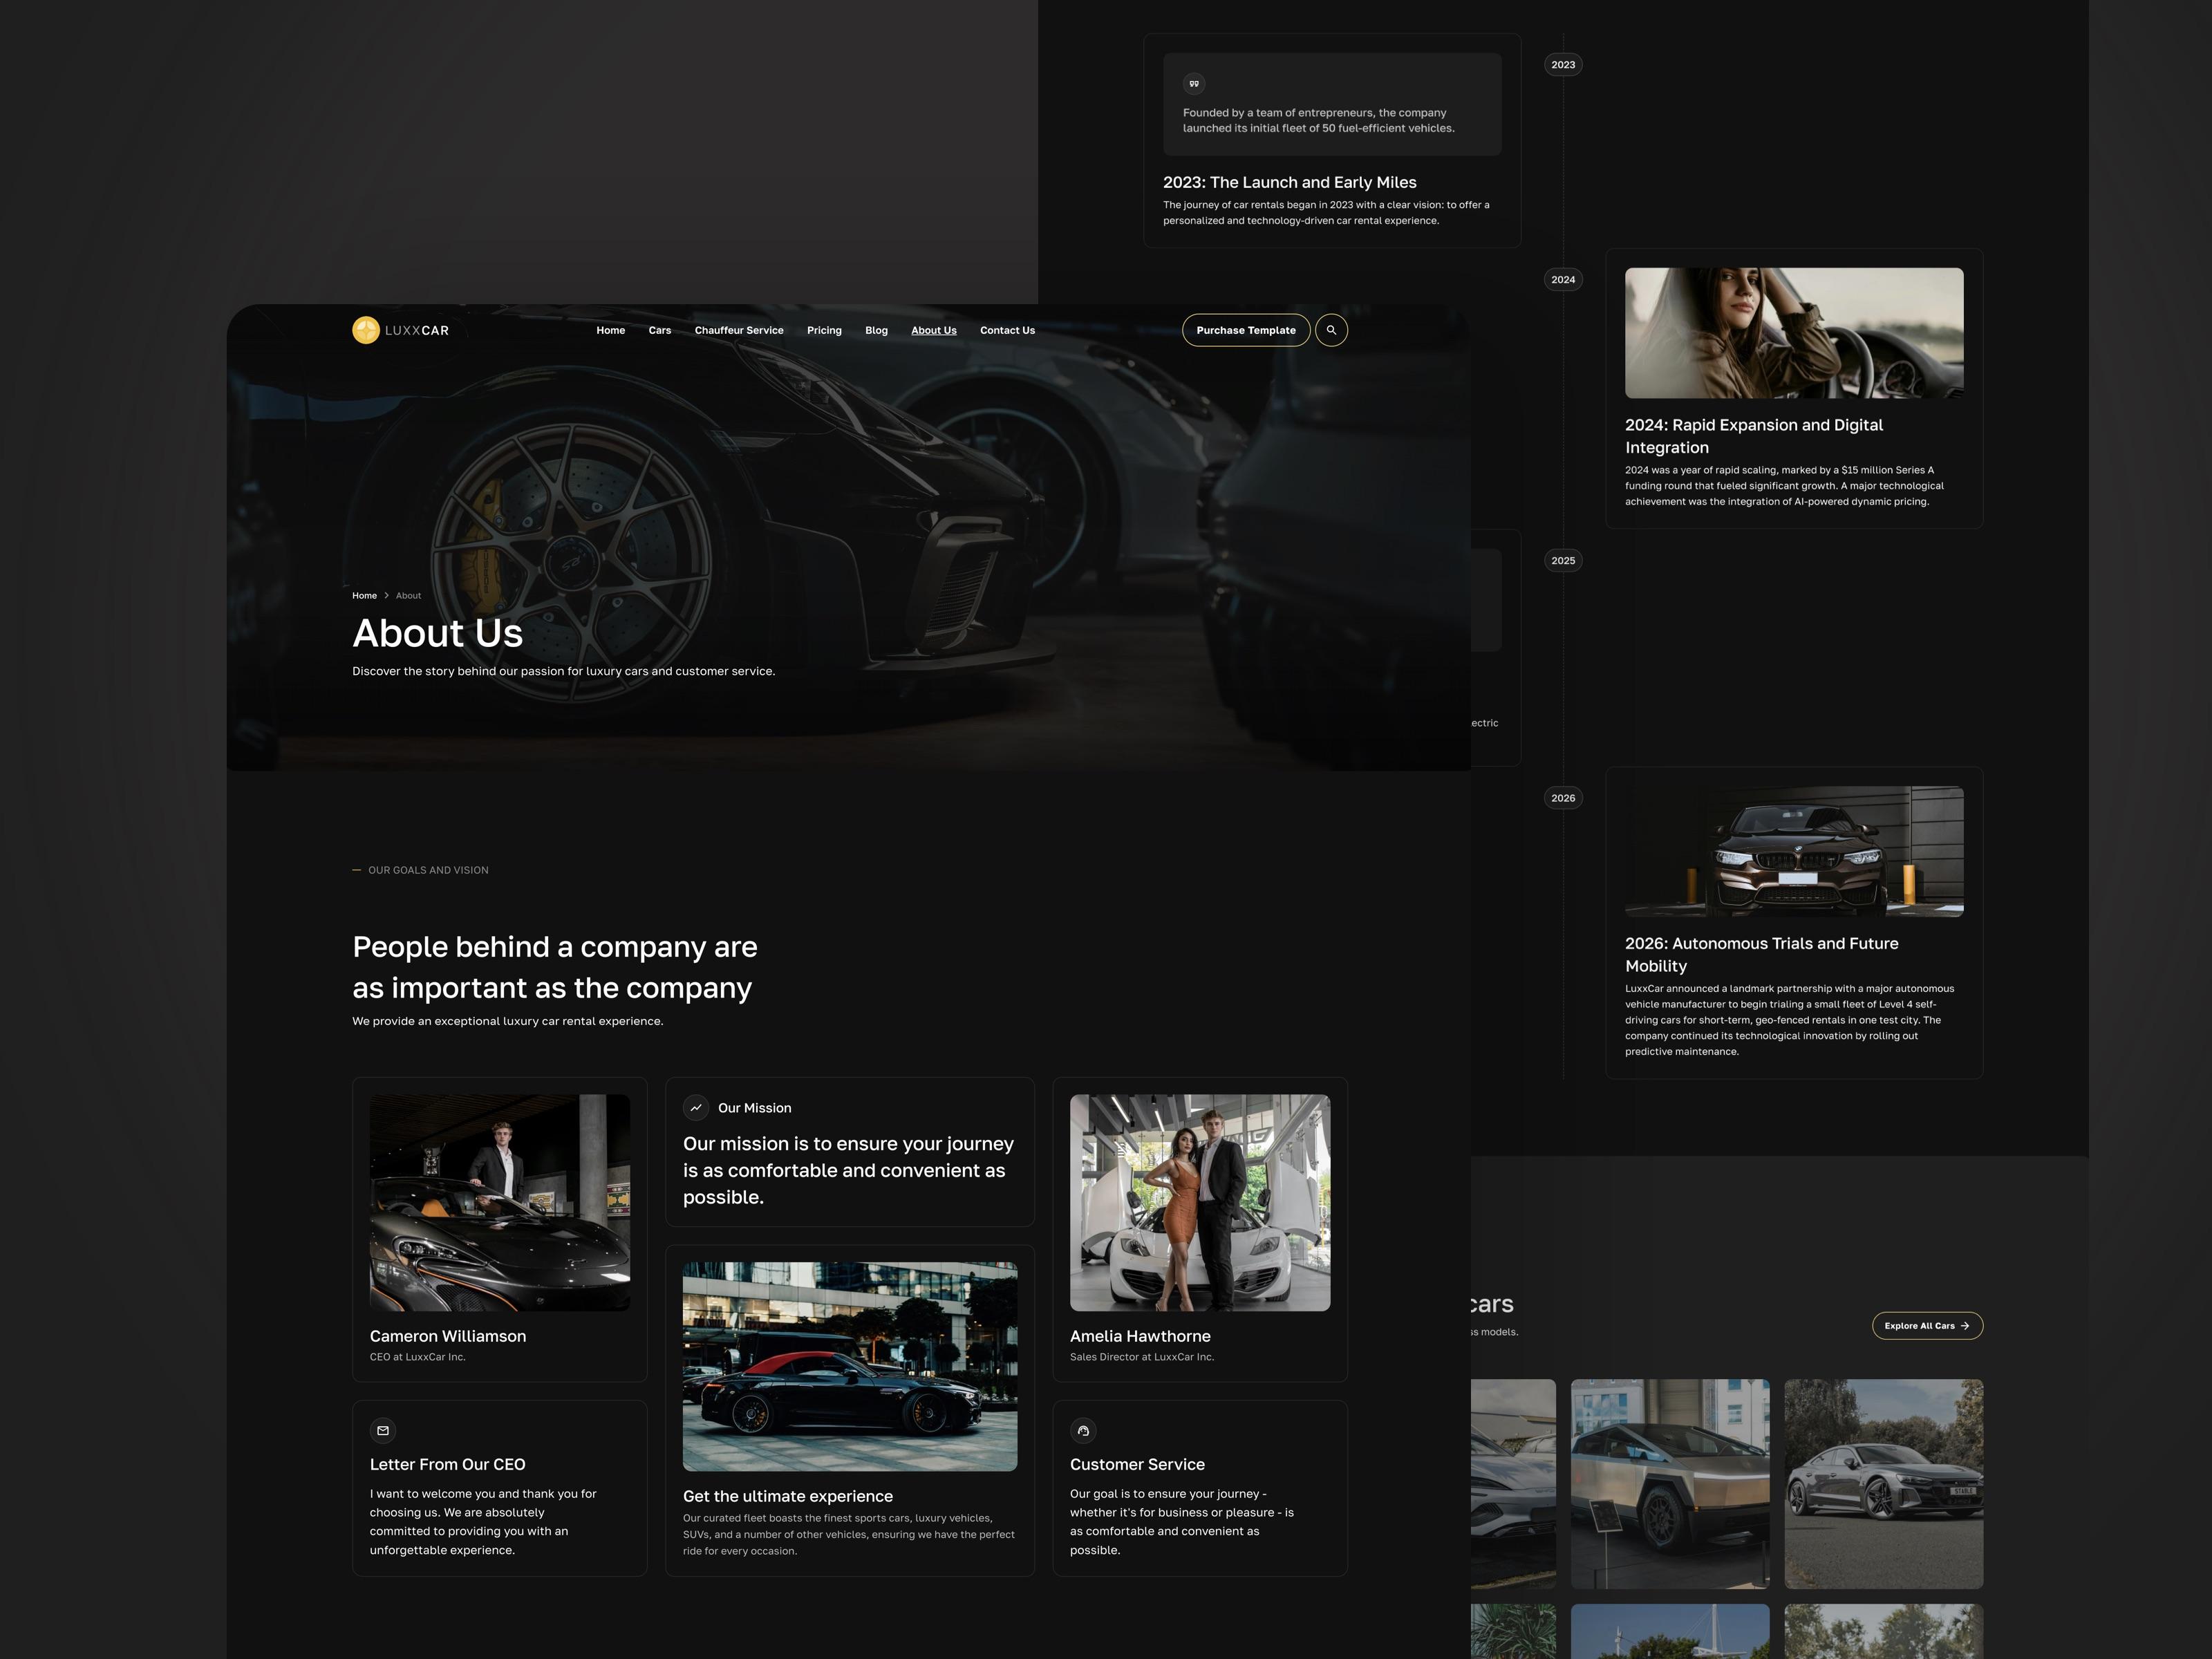Screen dimensions: 2212x1659
Task: Click the Sales Director at LuxxCar Inc. text
Action: pyautogui.click(x=1142, y=1357)
